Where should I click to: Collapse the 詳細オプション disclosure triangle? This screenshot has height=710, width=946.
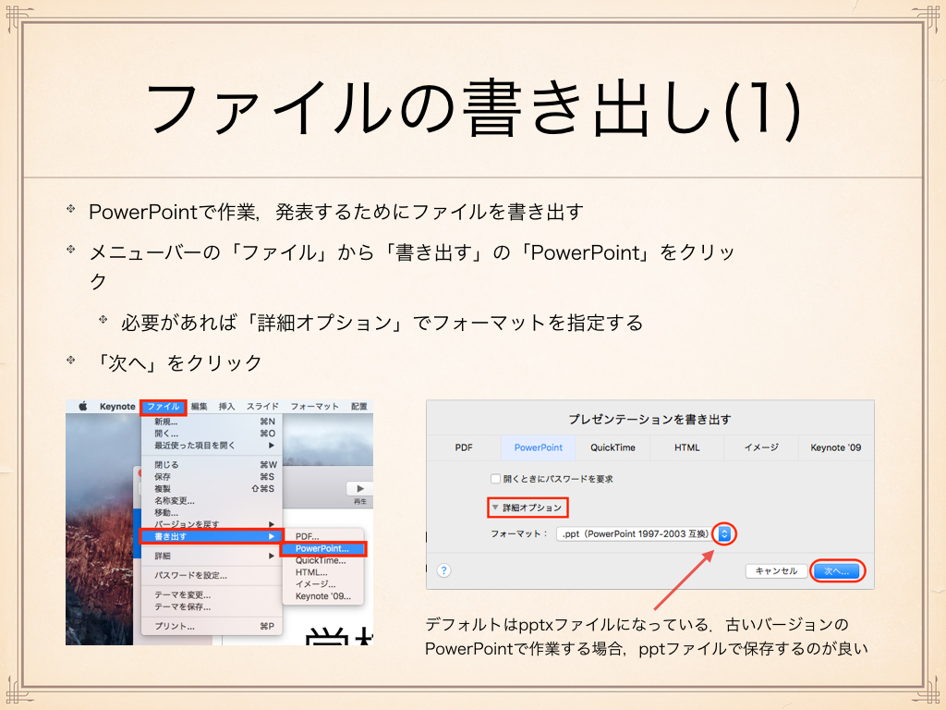[495, 508]
